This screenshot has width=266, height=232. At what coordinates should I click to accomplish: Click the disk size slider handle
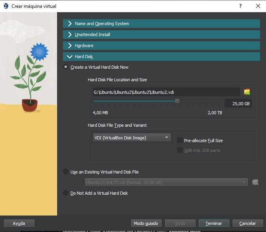177,101
